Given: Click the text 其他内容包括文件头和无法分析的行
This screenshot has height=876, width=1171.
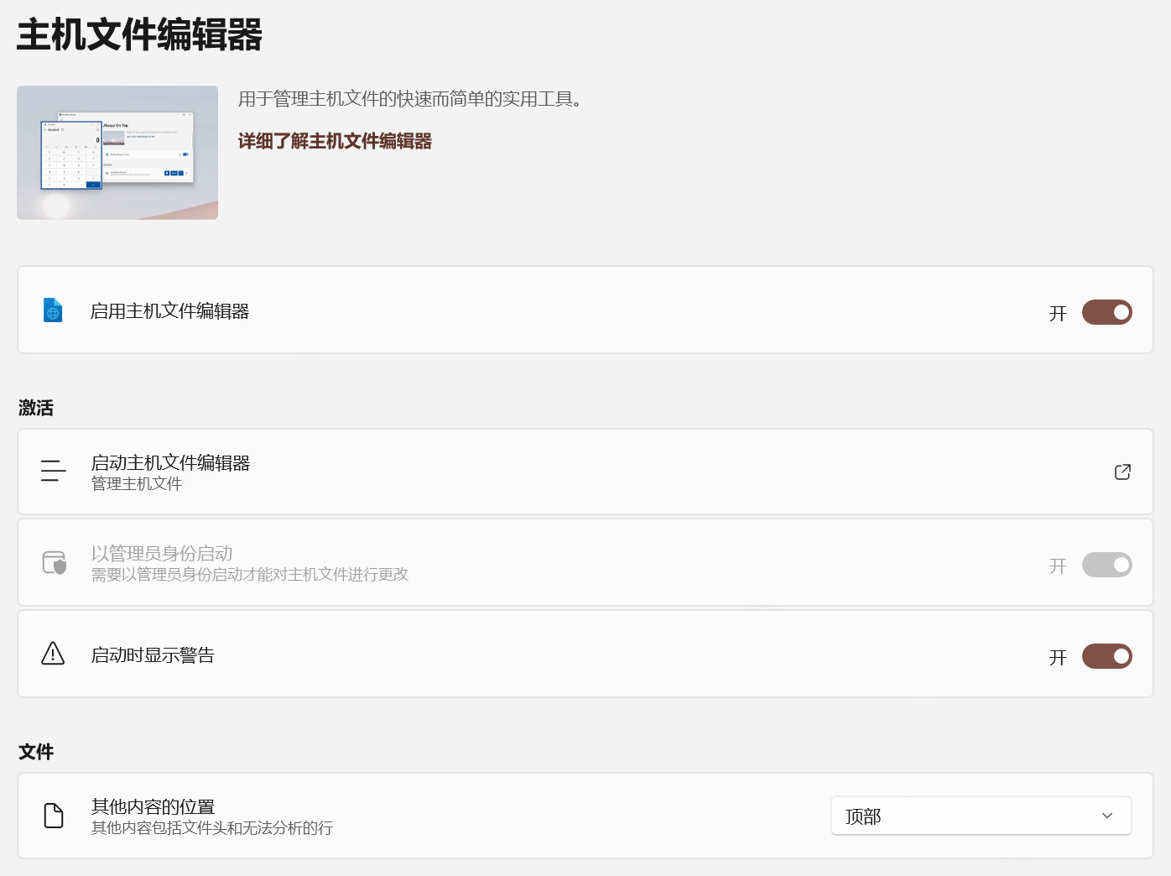Looking at the screenshot, I should coord(212,828).
